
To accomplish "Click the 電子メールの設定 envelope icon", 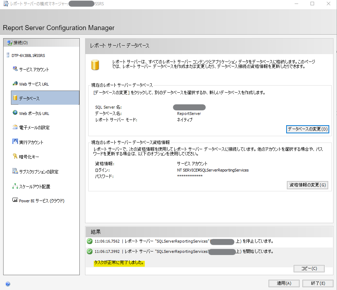I will 15,127.
